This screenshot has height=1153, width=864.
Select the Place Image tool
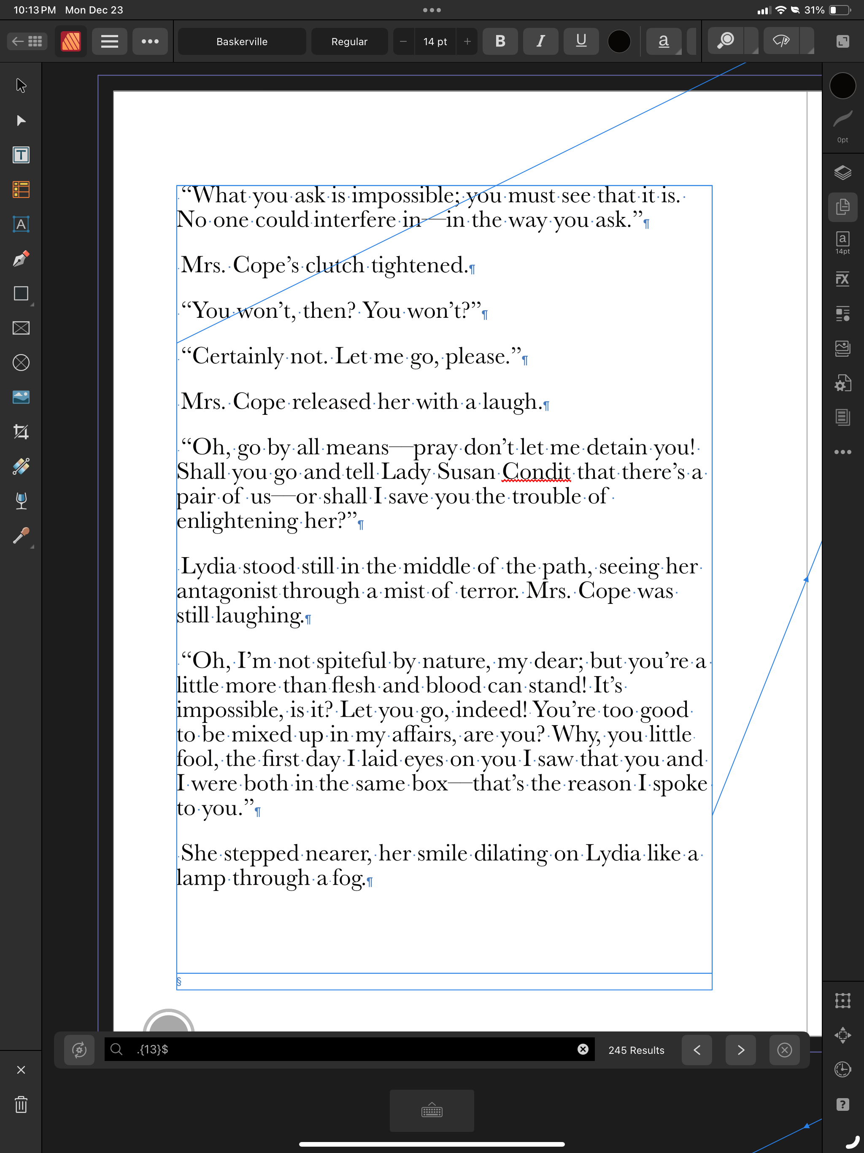[x=21, y=397]
